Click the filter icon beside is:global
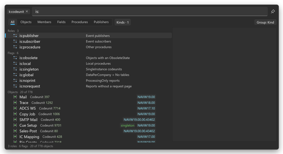The image size is (283, 154). 15,75
